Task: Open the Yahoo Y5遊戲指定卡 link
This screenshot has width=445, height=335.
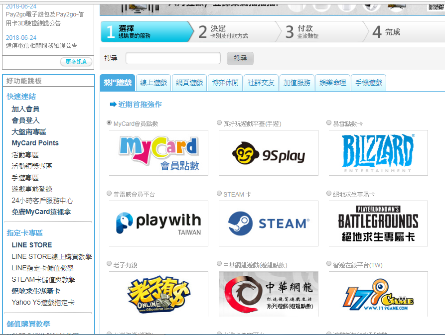Action: coord(43,303)
